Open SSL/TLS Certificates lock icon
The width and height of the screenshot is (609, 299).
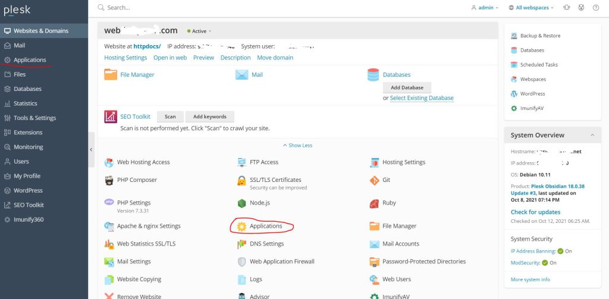(241, 181)
